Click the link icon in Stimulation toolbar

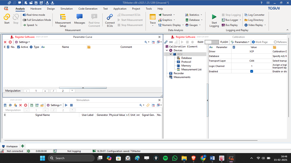148,105
